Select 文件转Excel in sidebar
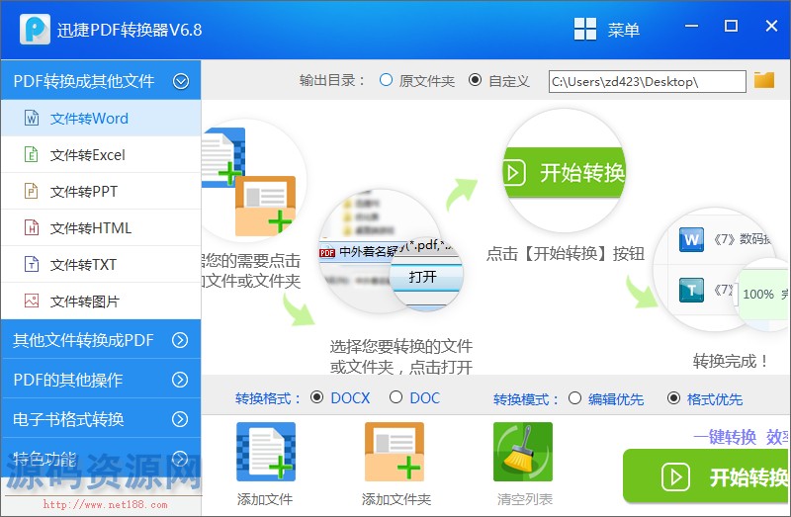This screenshot has height=517, width=791. pos(101,155)
